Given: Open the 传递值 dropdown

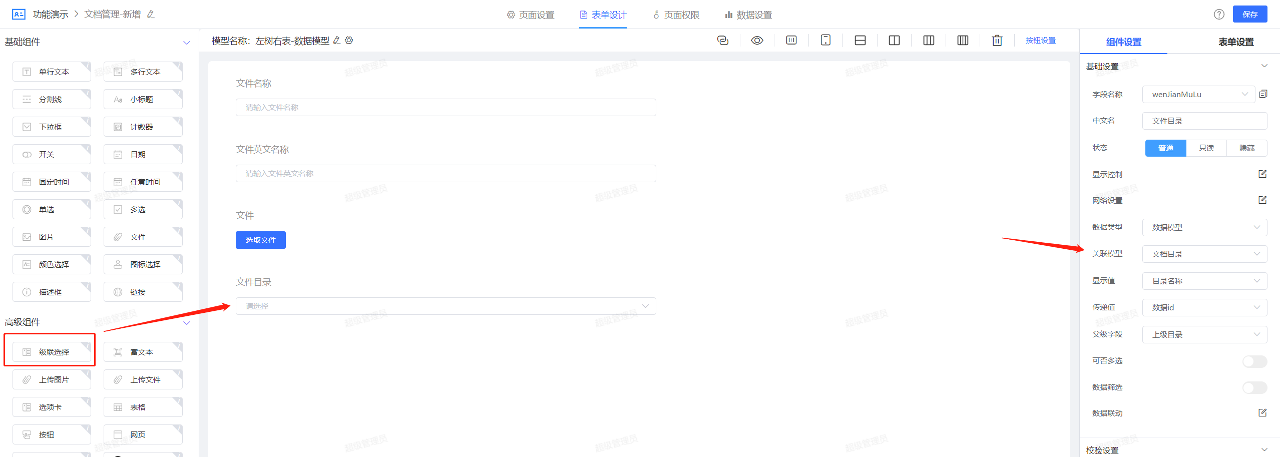Looking at the screenshot, I should 1204,307.
